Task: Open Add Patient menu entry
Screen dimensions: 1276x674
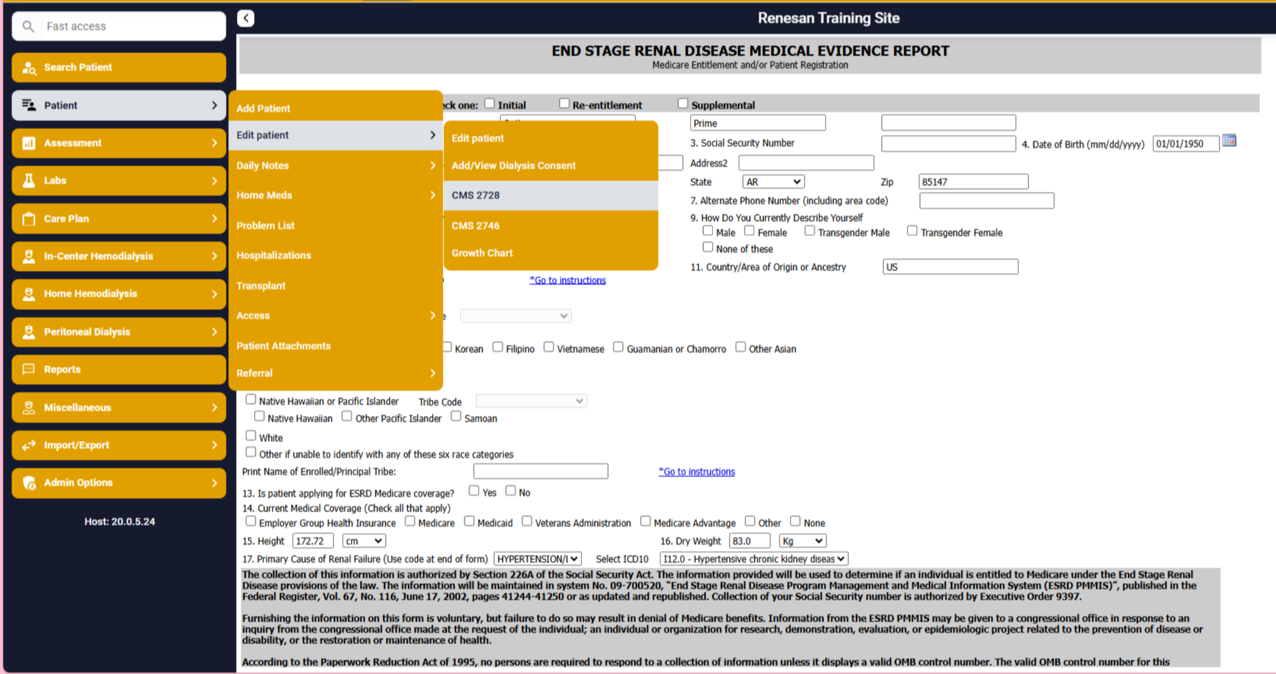Action: click(336, 108)
